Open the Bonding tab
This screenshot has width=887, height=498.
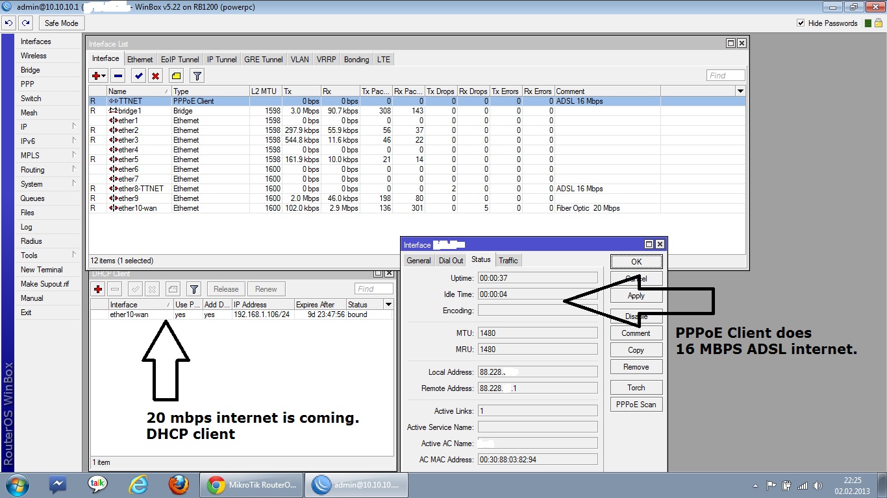pyautogui.click(x=356, y=60)
